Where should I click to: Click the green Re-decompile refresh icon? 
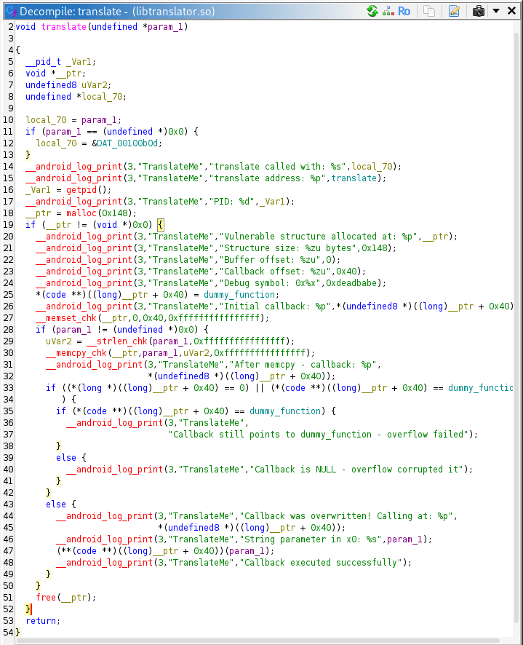[372, 11]
